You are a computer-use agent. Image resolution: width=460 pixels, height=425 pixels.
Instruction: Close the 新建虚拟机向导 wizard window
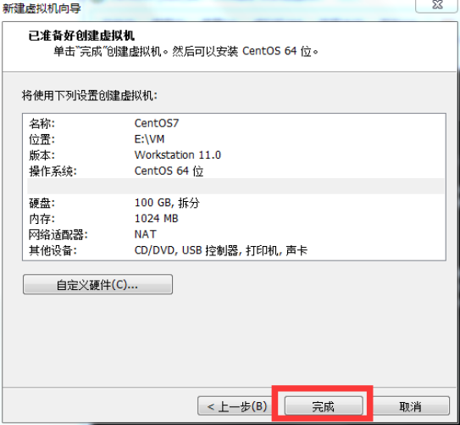click(437, 5)
